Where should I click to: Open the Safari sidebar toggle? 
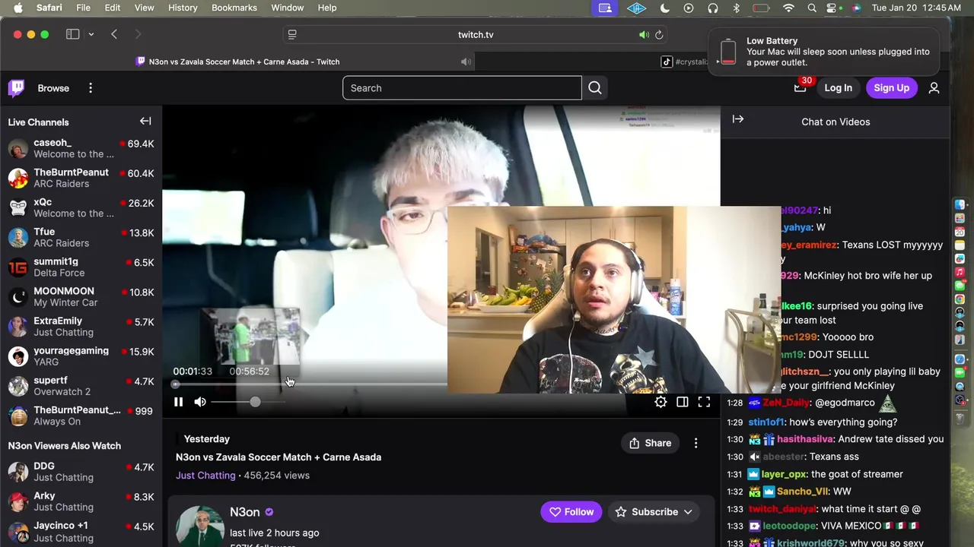(x=72, y=34)
